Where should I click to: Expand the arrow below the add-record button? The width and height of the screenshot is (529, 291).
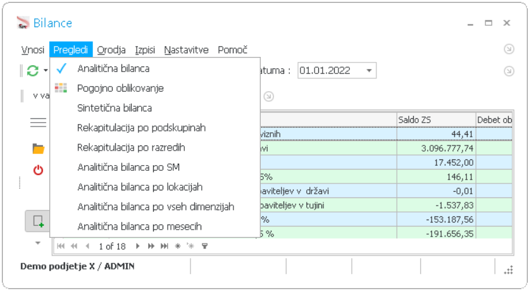[x=38, y=243]
